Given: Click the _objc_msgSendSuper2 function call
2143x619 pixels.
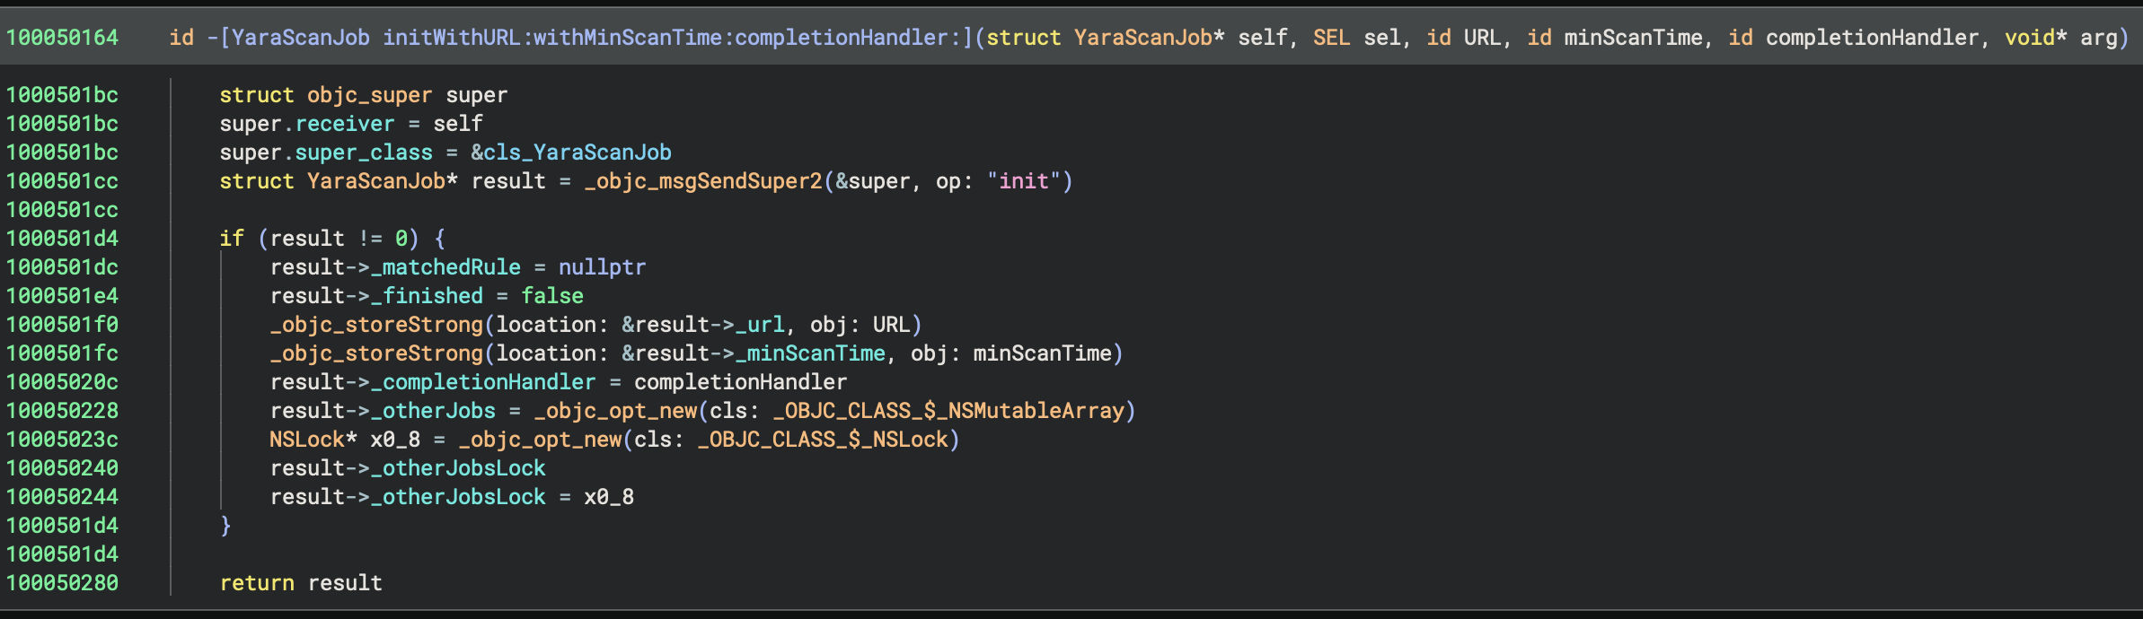Looking at the screenshot, I should pyautogui.click(x=703, y=181).
